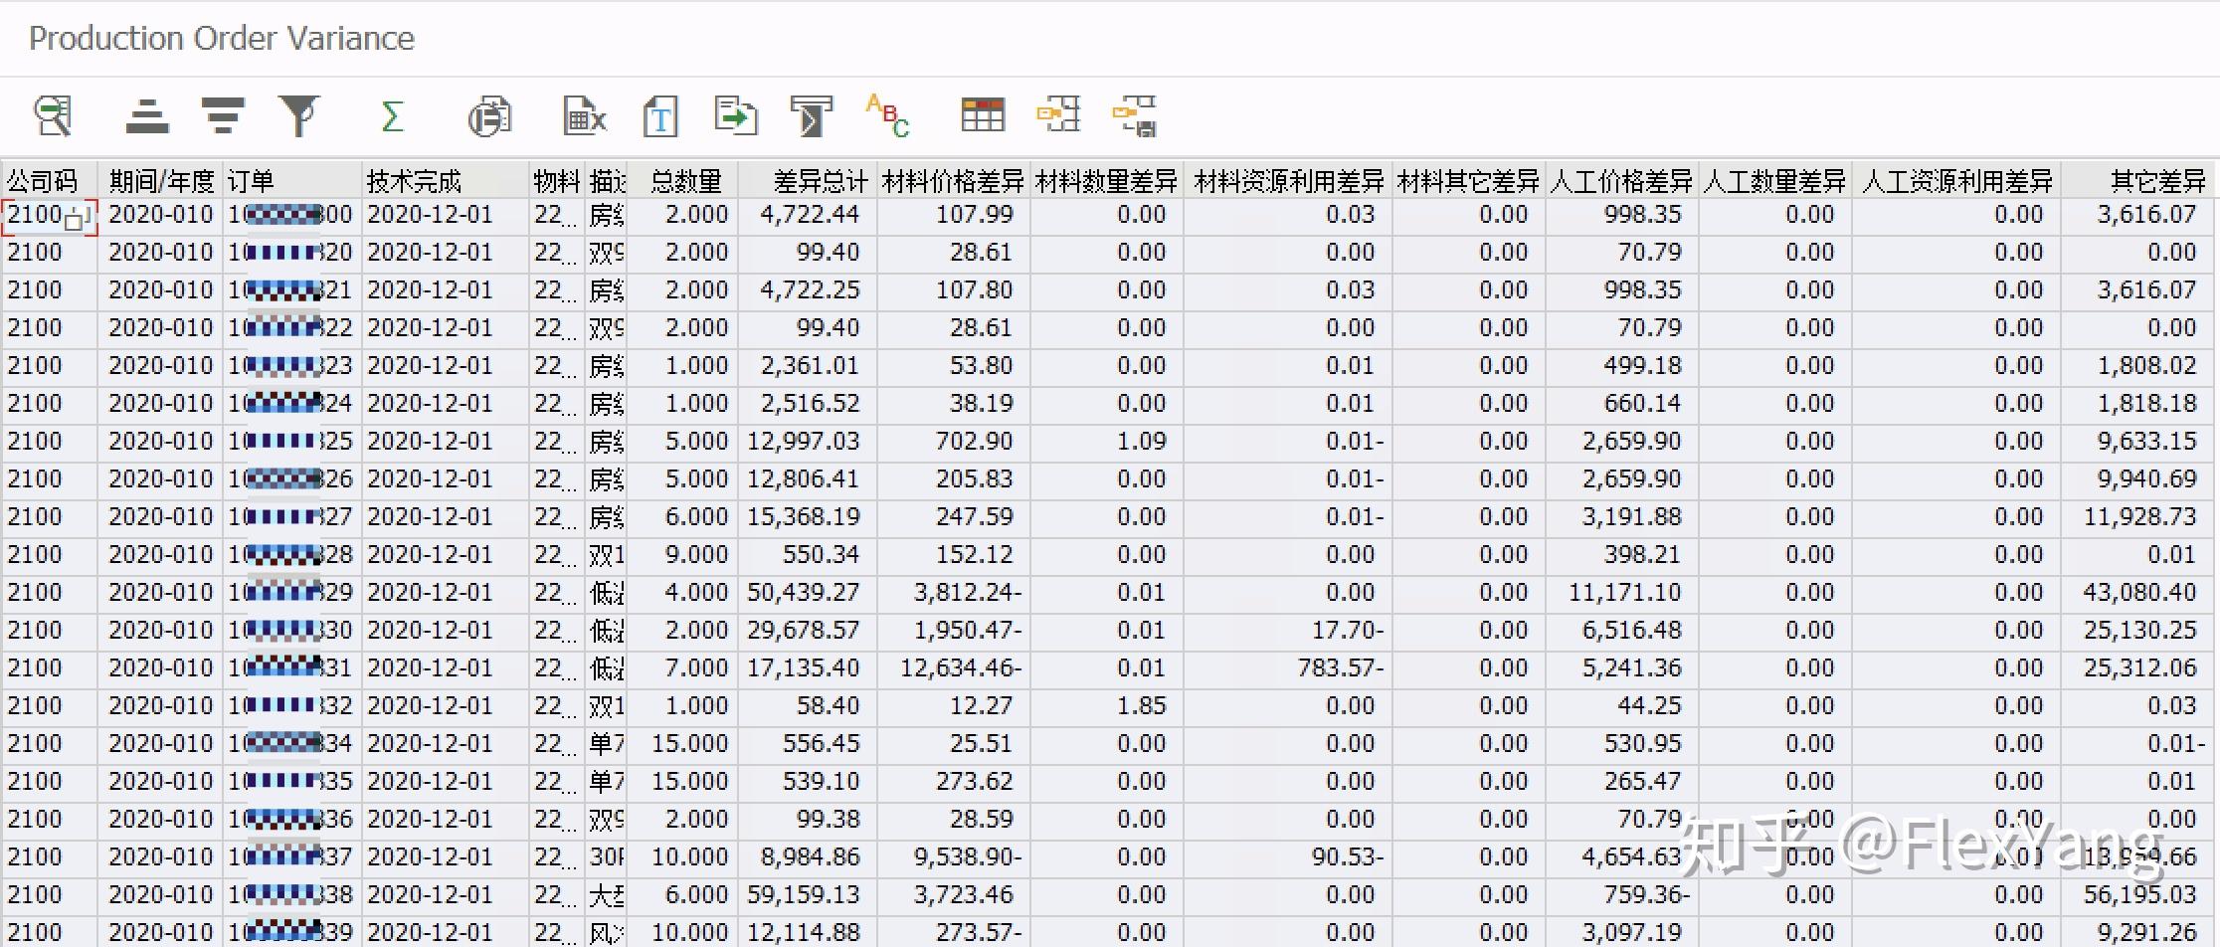Click the 材料资源利用差异 column header
The height and width of the screenshot is (947, 2220).
(1290, 181)
